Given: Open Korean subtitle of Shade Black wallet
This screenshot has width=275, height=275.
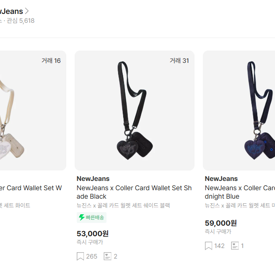Looking at the screenshot, I should 123,205.
